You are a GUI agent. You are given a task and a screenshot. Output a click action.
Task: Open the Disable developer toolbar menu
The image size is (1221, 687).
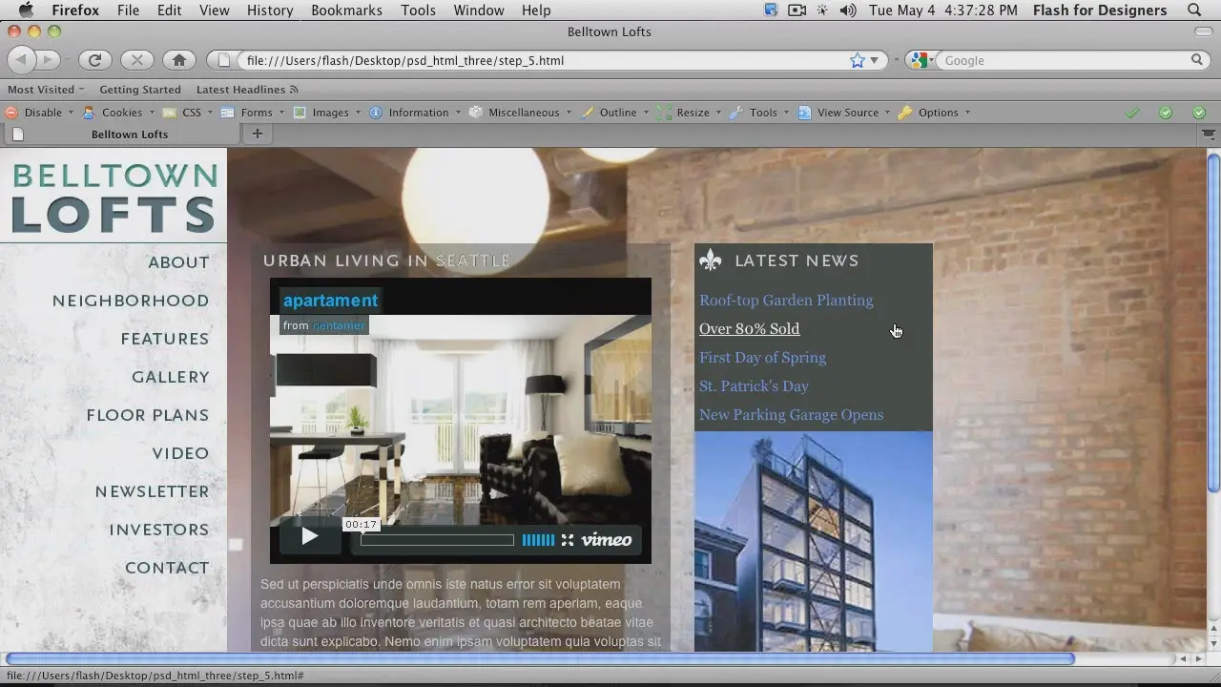point(39,113)
